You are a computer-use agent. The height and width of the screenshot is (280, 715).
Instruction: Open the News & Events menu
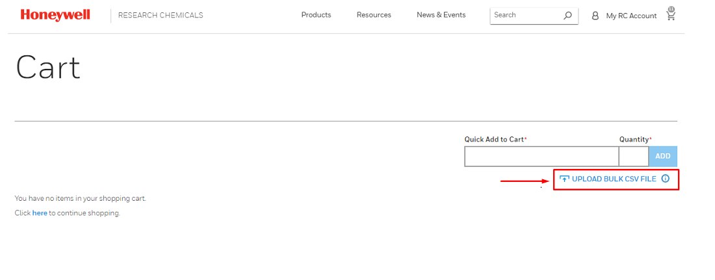pyautogui.click(x=441, y=15)
